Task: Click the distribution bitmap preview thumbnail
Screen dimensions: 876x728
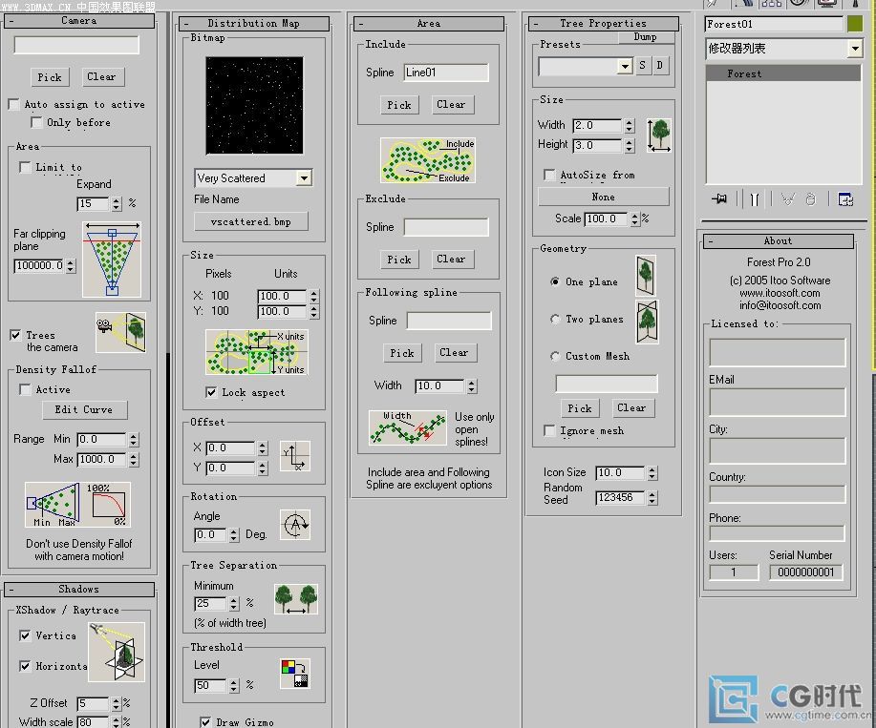Action: tap(255, 105)
